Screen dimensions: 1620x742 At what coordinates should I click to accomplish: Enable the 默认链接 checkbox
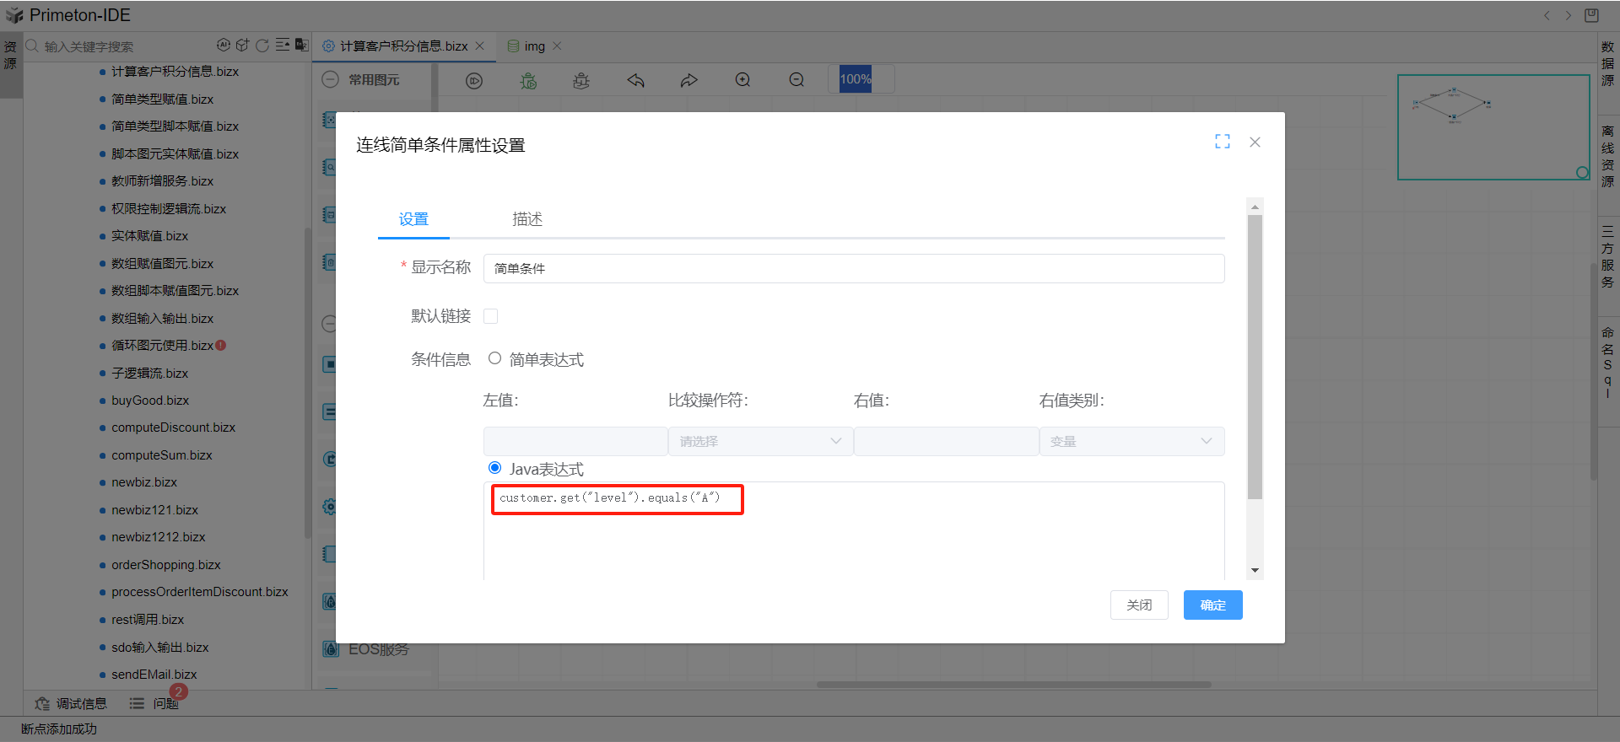click(x=490, y=316)
